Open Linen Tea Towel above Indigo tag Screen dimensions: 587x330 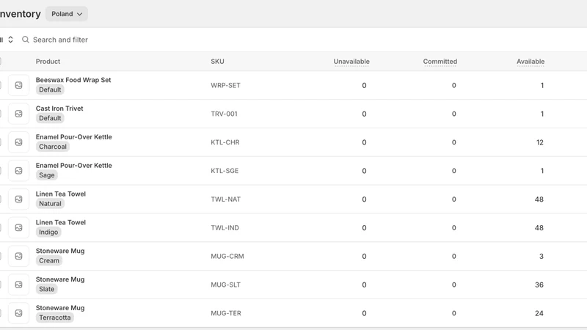coord(61,222)
